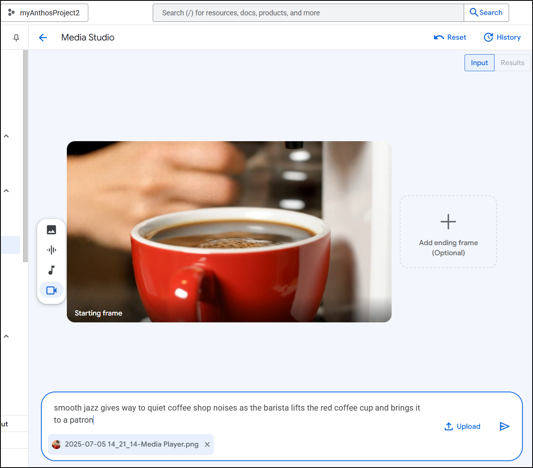
Task: Remove the attached Media Player.png file
Action: coord(207,445)
